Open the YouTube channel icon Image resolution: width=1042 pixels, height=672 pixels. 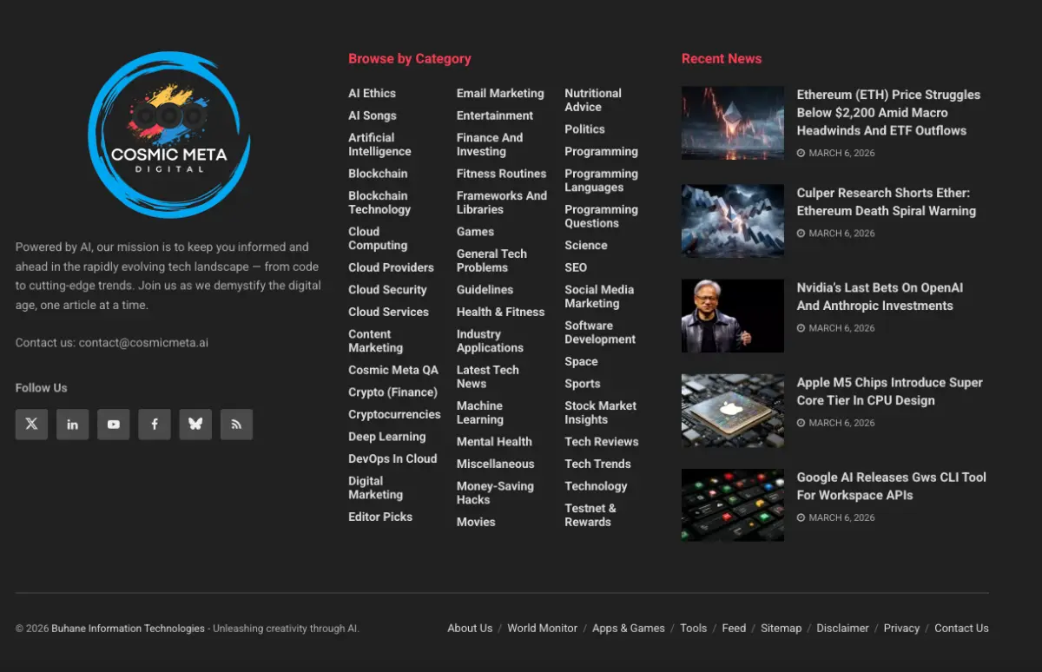[x=113, y=424]
